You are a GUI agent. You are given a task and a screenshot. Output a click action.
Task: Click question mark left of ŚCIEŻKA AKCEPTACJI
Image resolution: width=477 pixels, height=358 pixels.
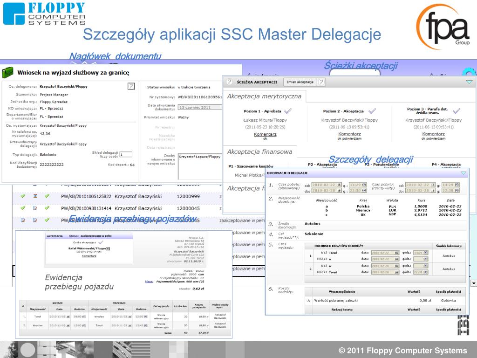(x=229, y=82)
